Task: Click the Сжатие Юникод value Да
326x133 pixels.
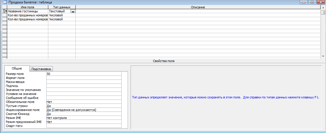Action: click(x=84, y=114)
